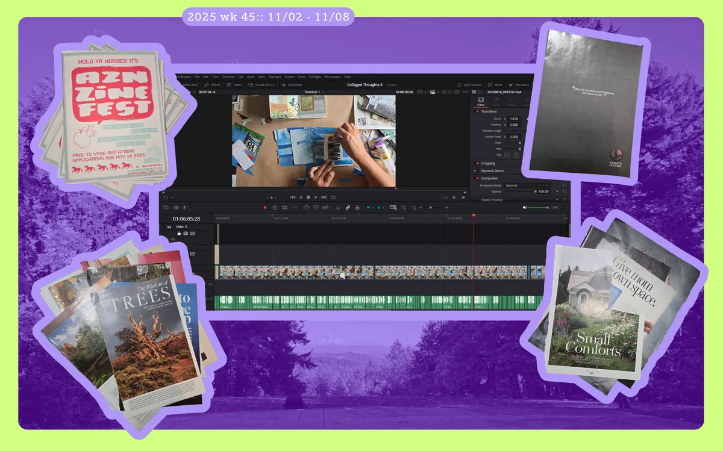723x451 pixels.
Task: Select the Blade edit mode tool
Action: click(293, 207)
